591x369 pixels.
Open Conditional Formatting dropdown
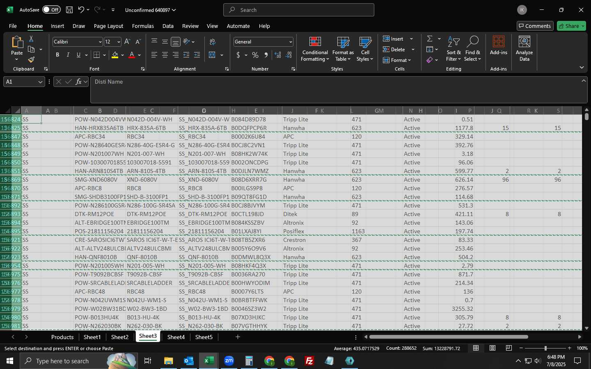315,48
